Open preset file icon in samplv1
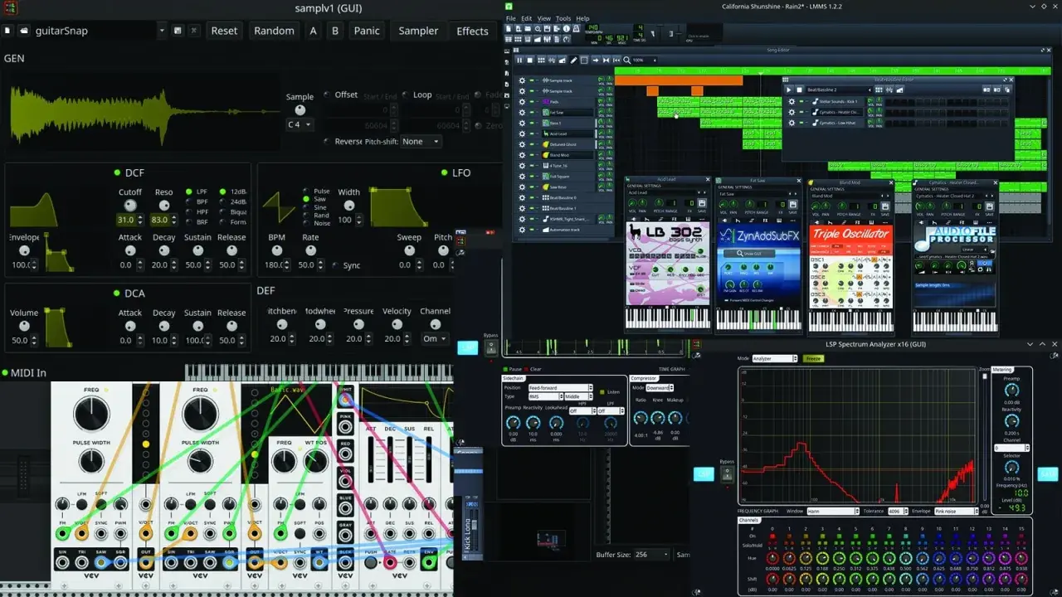 point(24,31)
